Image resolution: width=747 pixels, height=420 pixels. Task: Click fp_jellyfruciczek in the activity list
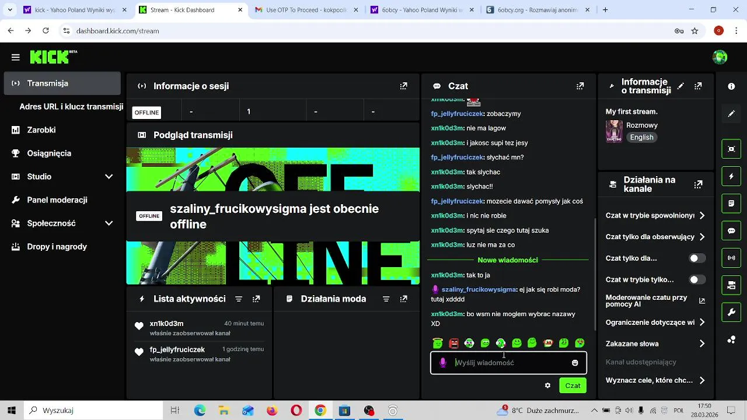click(x=177, y=349)
